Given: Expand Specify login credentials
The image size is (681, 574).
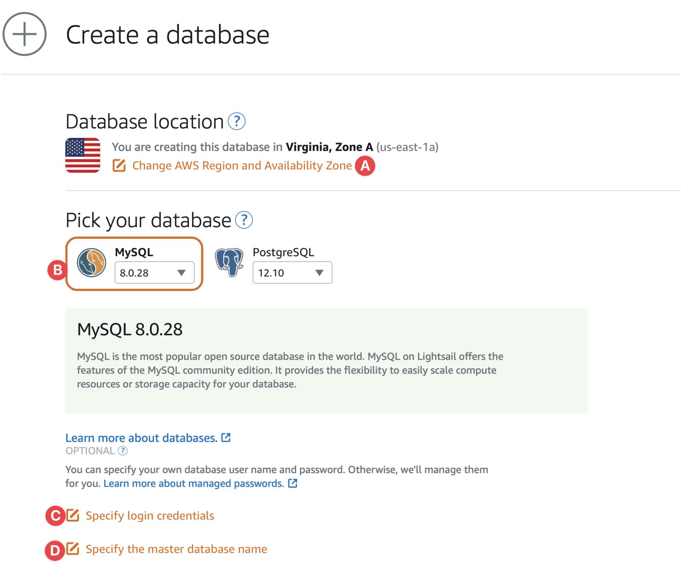Looking at the screenshot, I should (150, 516).
